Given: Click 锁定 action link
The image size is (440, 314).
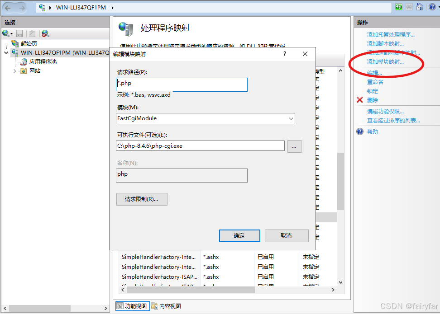Looking at the screenshot, I should (x=373, y=91).
